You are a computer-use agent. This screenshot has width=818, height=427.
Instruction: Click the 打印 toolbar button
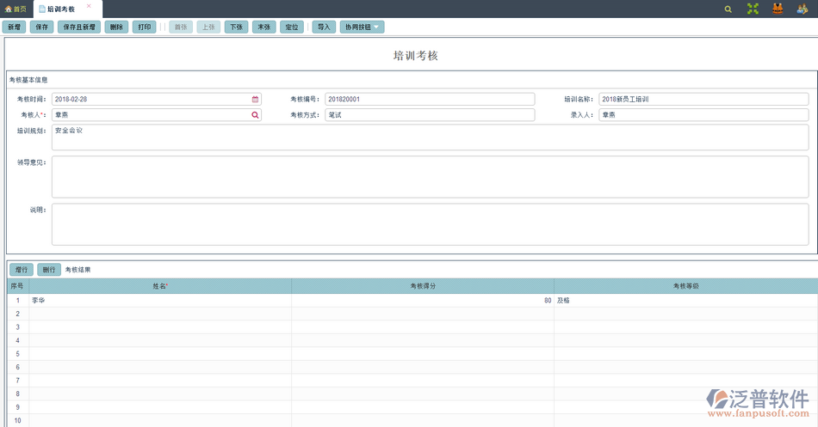[145, 27]
